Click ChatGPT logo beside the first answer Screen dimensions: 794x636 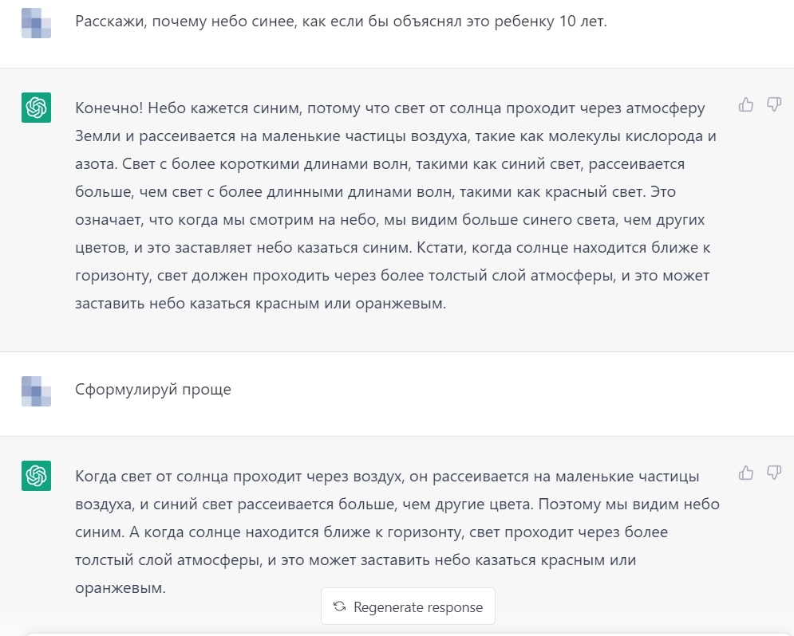click(x=36, y=108)
